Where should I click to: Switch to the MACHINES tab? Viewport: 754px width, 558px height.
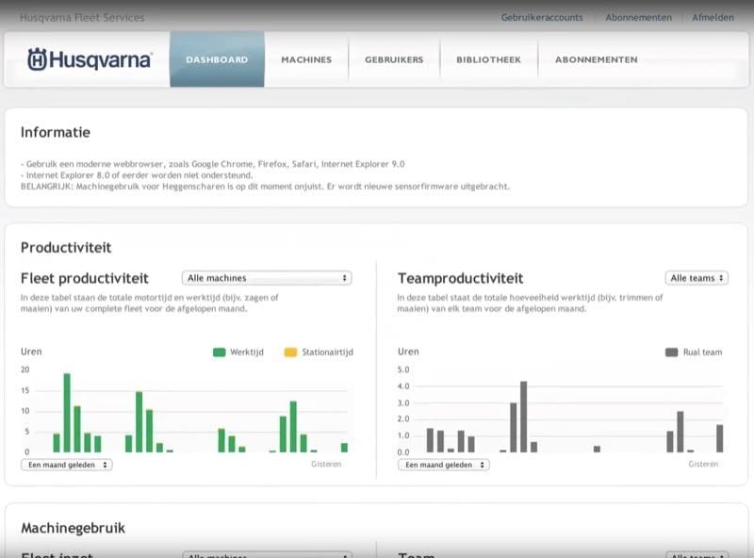(307, 58)
